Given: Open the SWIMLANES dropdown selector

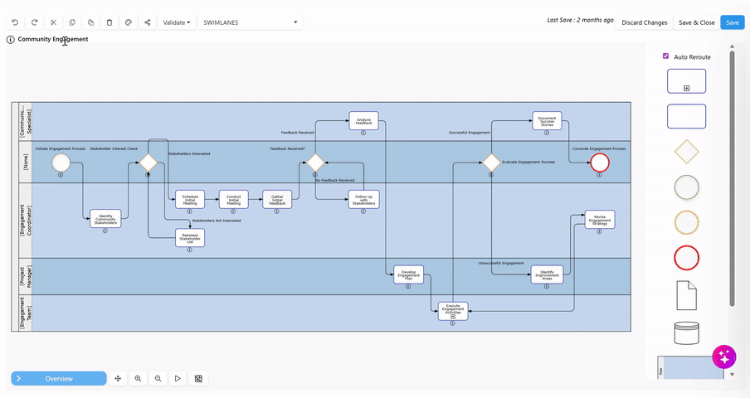Looking at the screenshot, I should click(250, 22).
